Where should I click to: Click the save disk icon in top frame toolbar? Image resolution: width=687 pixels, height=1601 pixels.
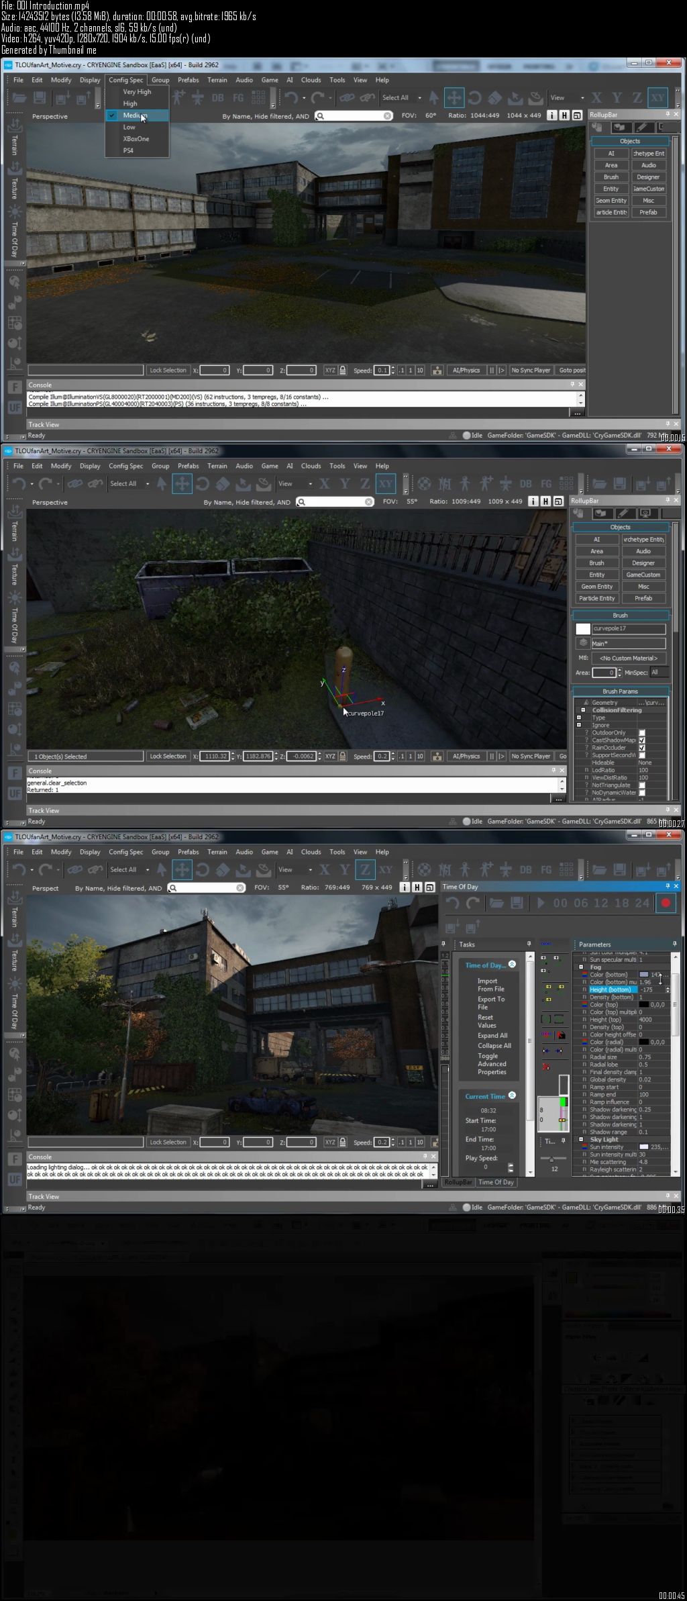click(40, 98)
